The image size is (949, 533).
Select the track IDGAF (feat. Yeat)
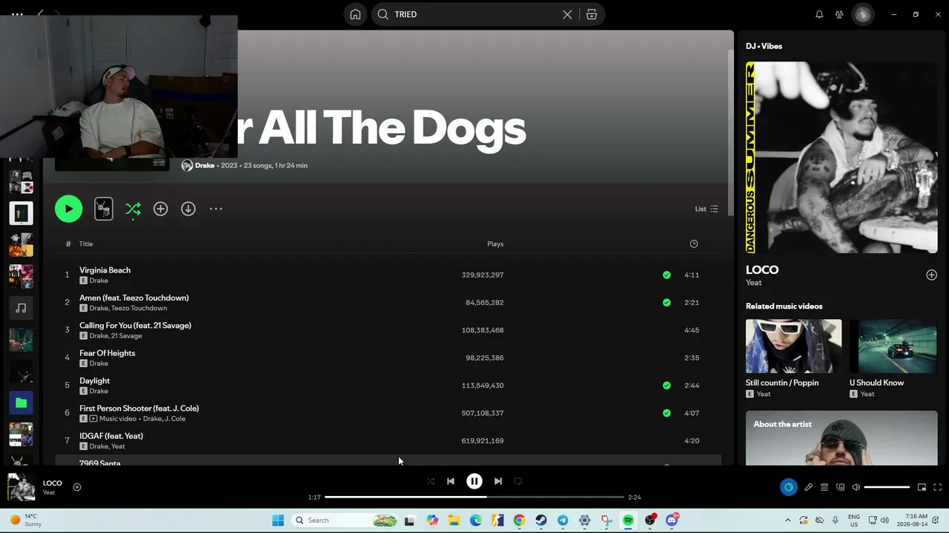tap(111, 436)
